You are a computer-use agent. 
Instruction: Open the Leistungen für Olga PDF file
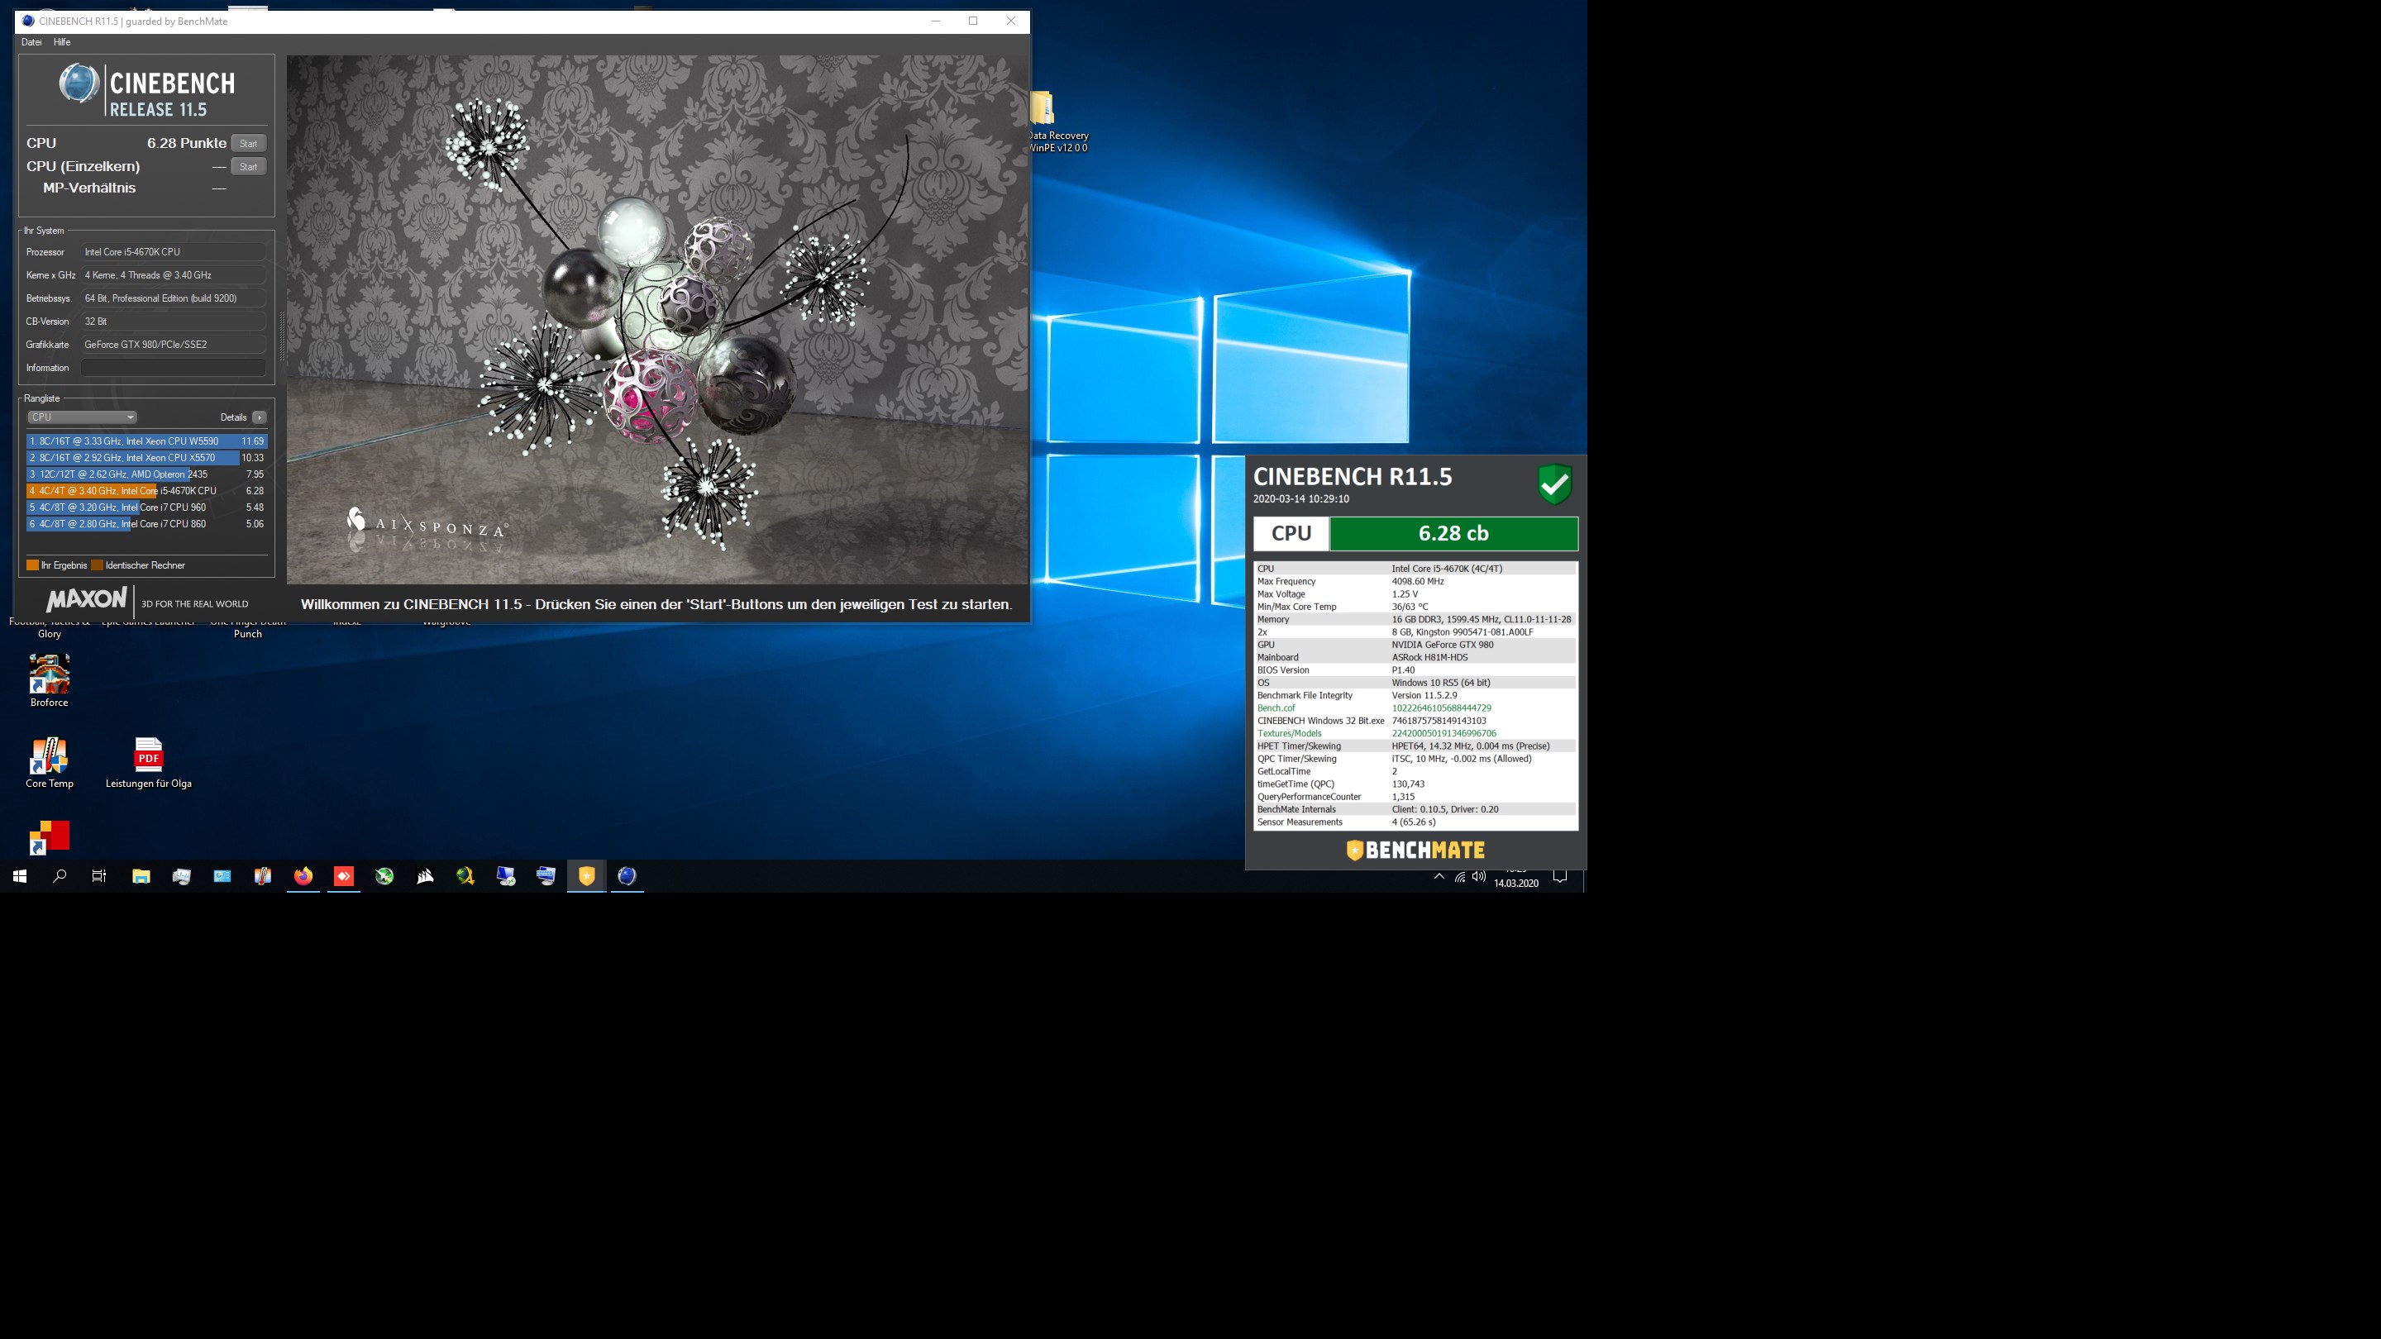click(148, 763)
